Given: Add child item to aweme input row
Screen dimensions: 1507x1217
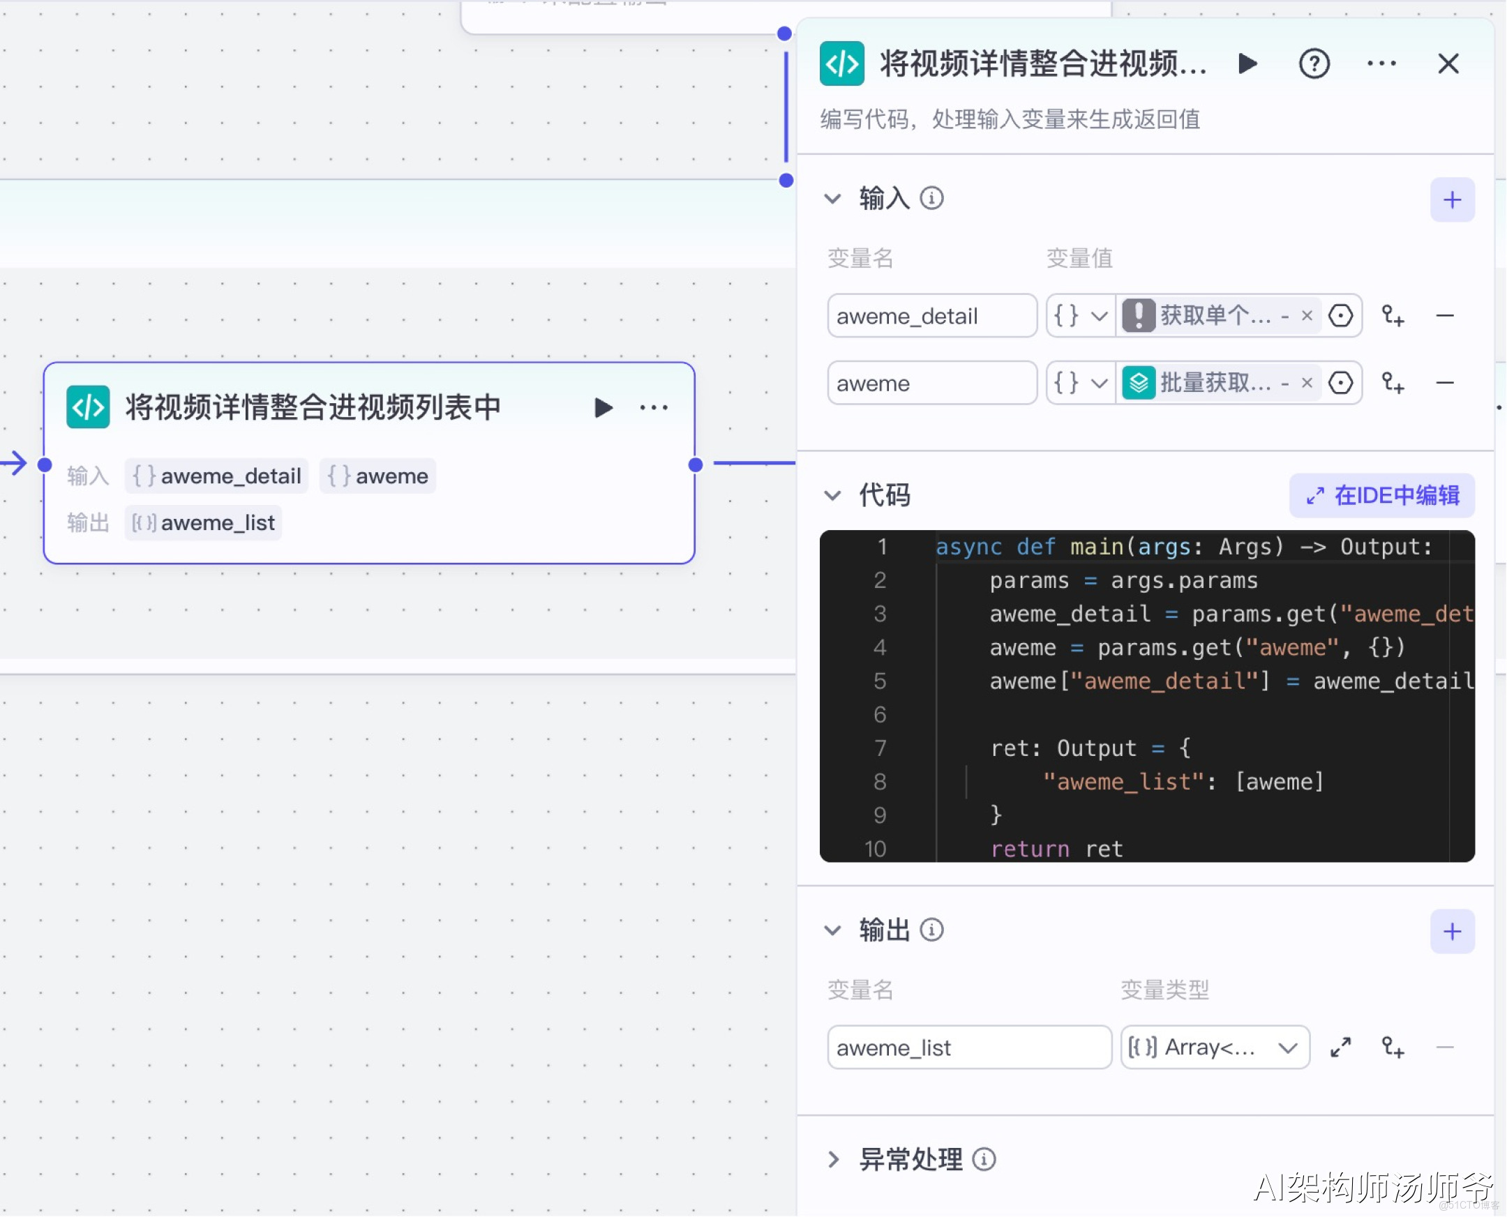Looking at the screenshot, I should pos(1393,383).
